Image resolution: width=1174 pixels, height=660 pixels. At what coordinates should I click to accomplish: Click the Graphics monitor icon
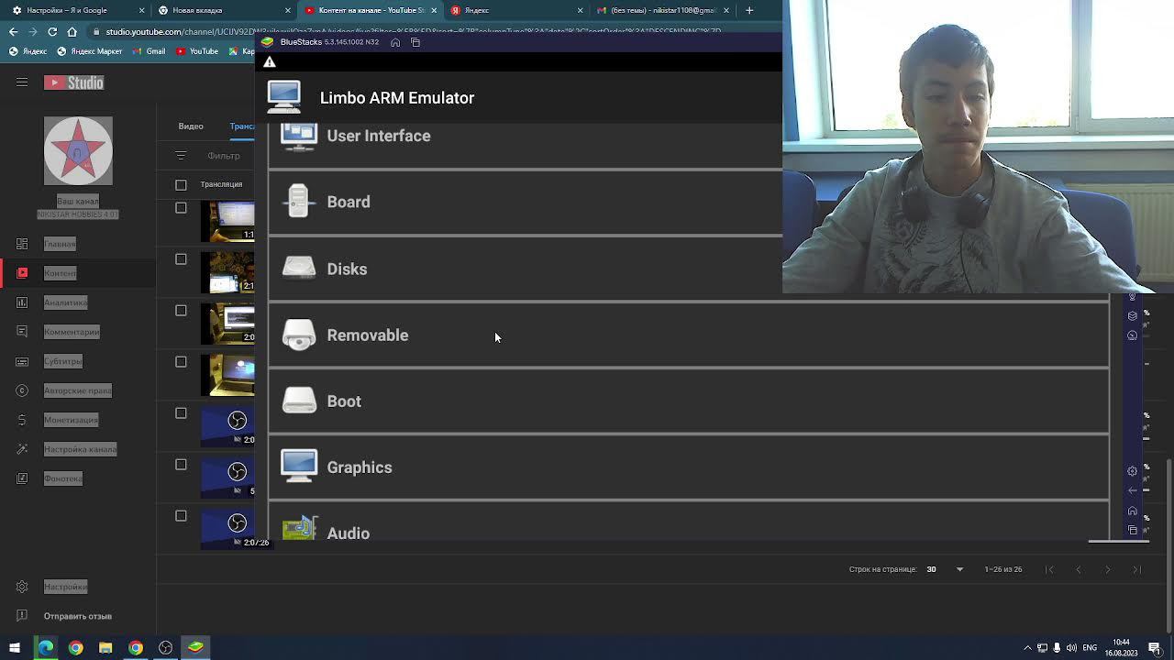tap(299, 467)
